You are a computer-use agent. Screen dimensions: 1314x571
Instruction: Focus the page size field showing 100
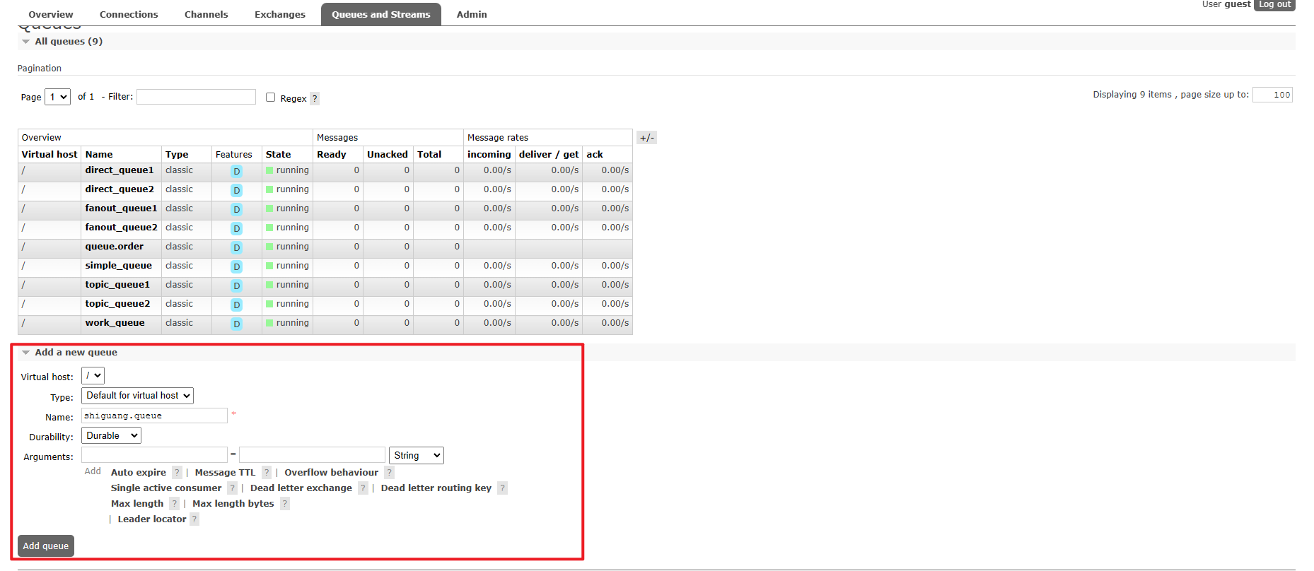point(1272,95)
